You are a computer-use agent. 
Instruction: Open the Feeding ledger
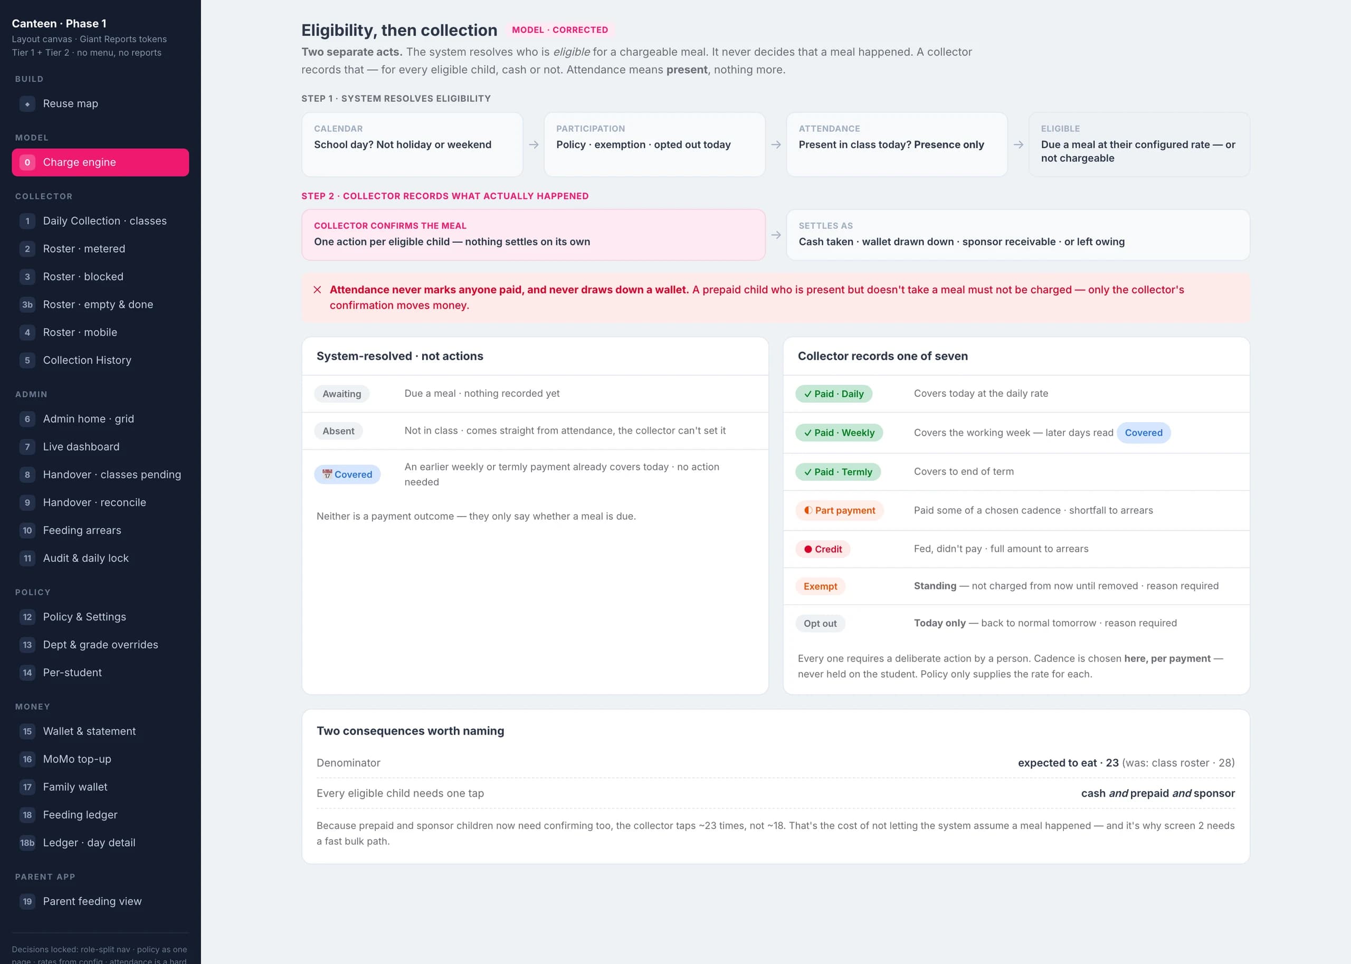(100, 816)
